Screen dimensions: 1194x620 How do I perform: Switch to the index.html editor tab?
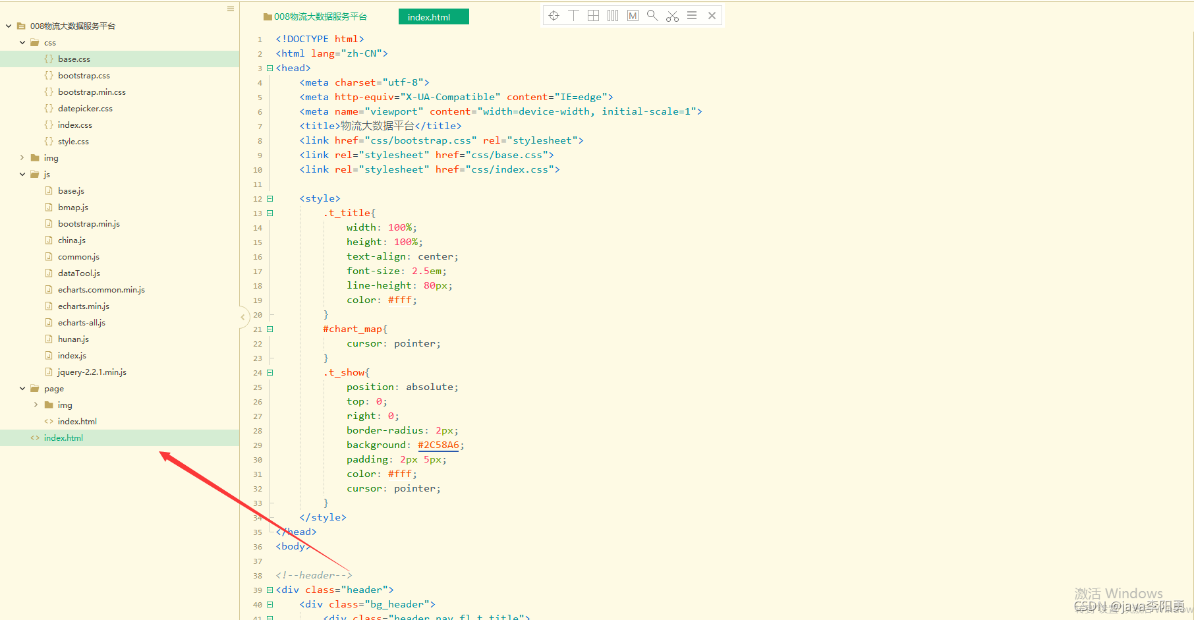434,16
